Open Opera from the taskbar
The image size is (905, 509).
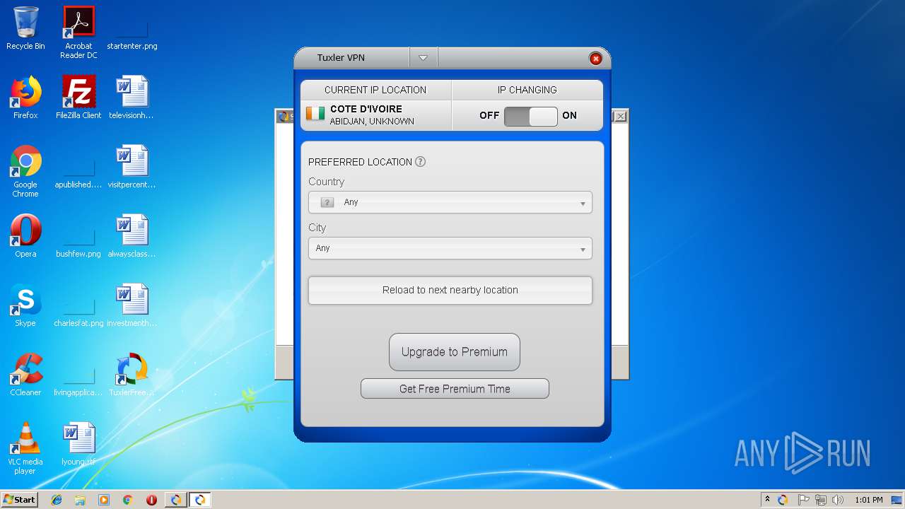(x=151, y=500)
